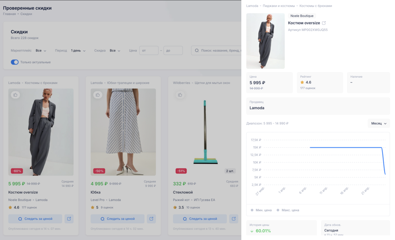The width and height of the screenshot is (395, 240).
Task: Click the seller name Lamoda in Продавец block
Action: [257, 108]
